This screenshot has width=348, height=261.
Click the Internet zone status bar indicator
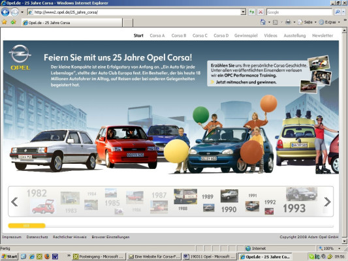click(256, 249)
